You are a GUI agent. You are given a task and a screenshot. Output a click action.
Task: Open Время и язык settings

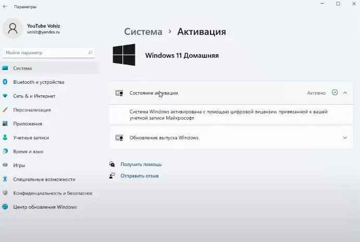point(49,151)
